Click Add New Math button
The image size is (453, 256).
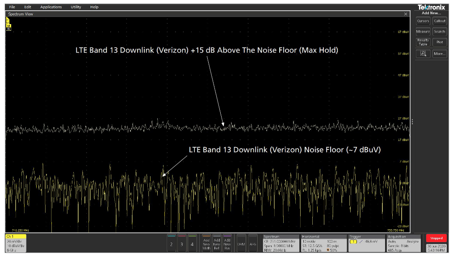point(206,244)
